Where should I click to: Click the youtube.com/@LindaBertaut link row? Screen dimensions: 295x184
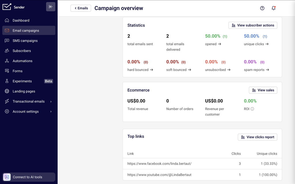202,175
